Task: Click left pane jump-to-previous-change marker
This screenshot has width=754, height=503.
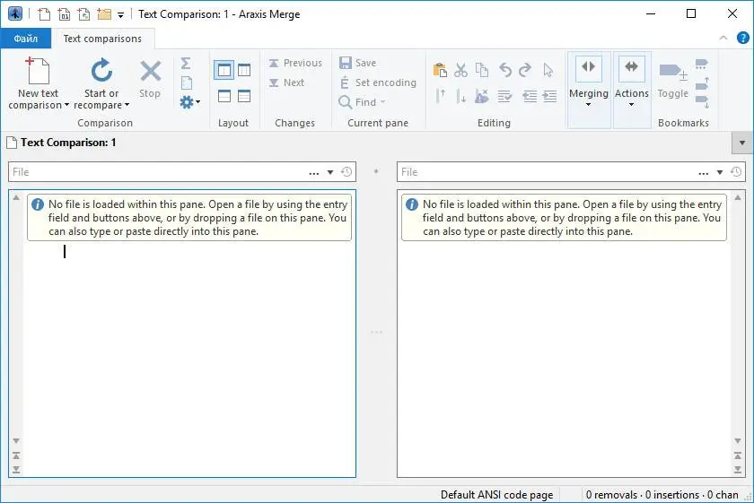Action: (16, 455)
